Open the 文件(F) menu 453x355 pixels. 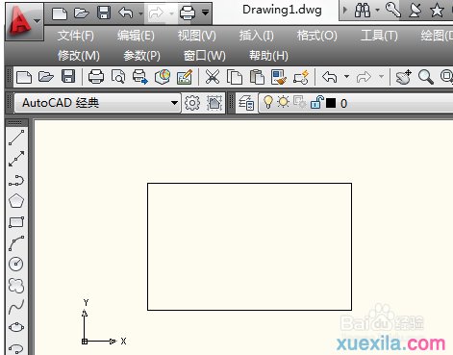(76, 36)
